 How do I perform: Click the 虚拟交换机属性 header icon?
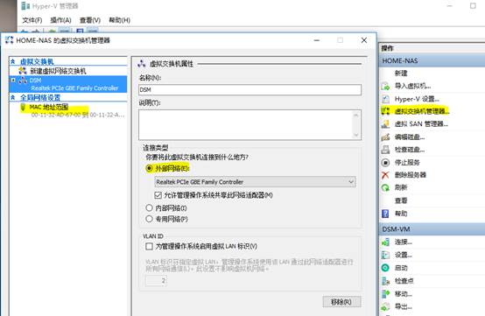pyautogui.click(x=141, y=64)
